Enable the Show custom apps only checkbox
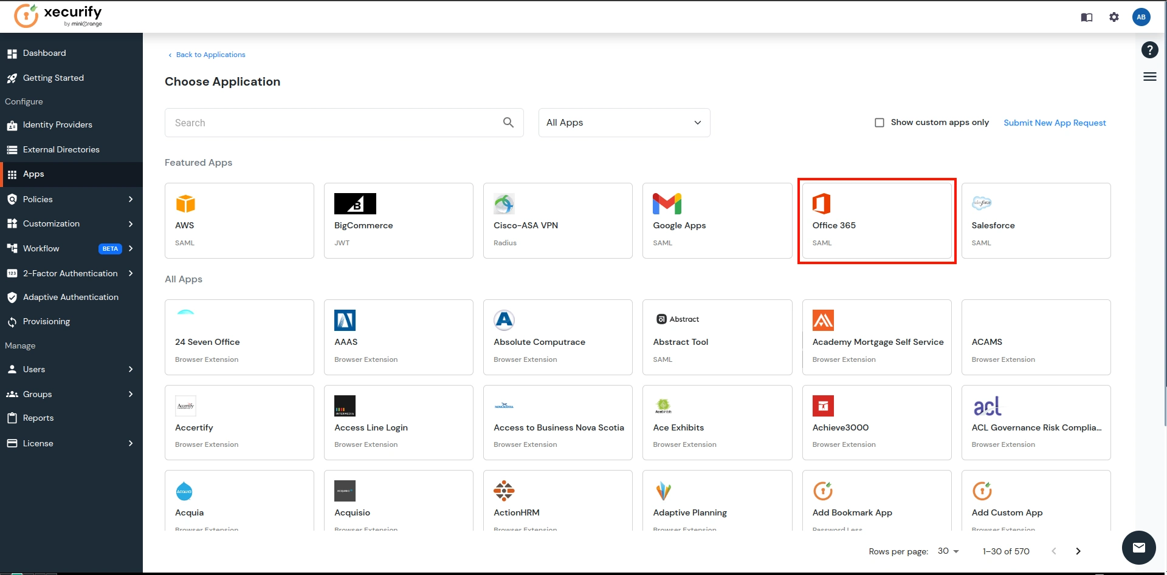Viewport: 1167px width, 575px height. [879, 123]
